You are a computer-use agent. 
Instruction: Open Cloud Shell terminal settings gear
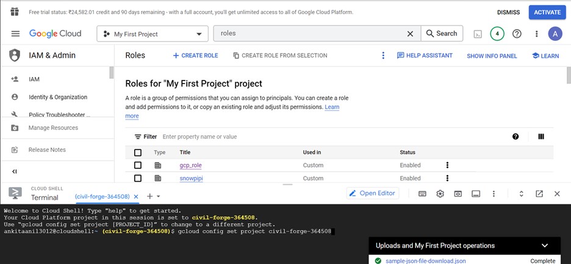pos(440,194)
